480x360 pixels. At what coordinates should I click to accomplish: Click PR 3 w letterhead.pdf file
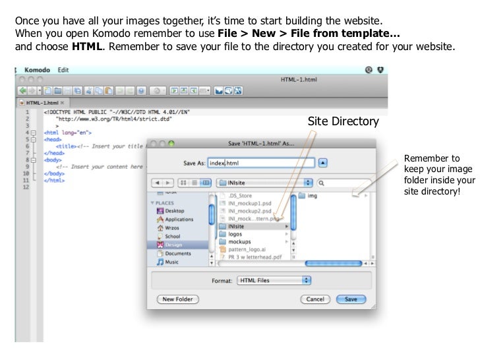click(x=254, y=257)
